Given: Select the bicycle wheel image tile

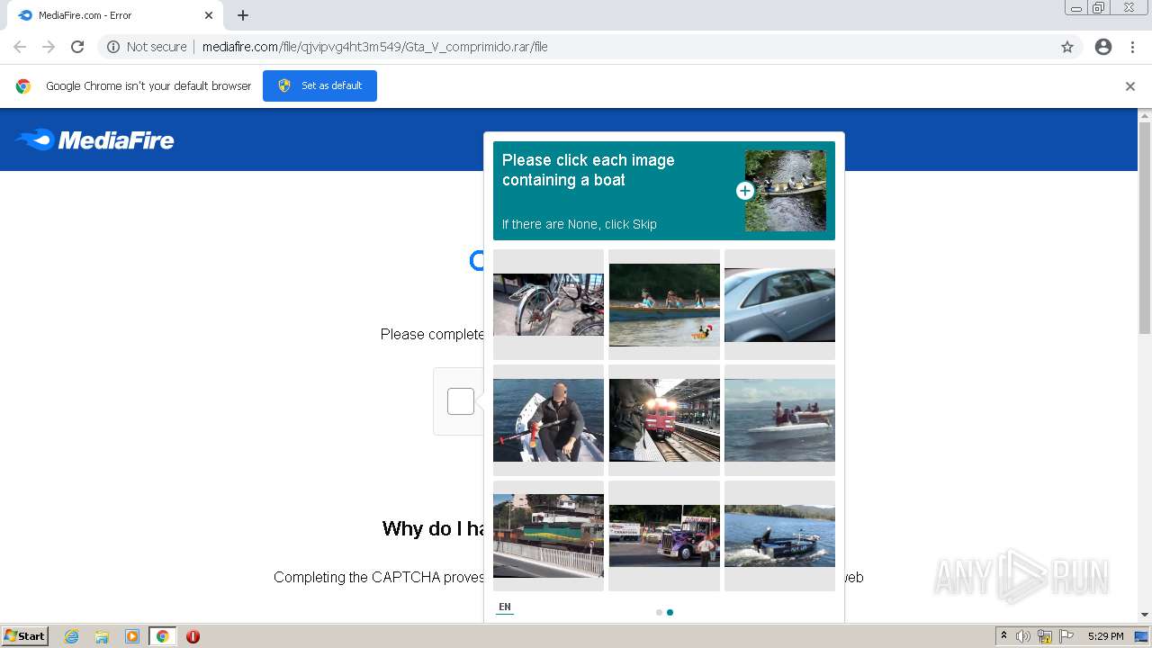Looking at the screenshot, I should pyautogui.click(x=548, y=304).
